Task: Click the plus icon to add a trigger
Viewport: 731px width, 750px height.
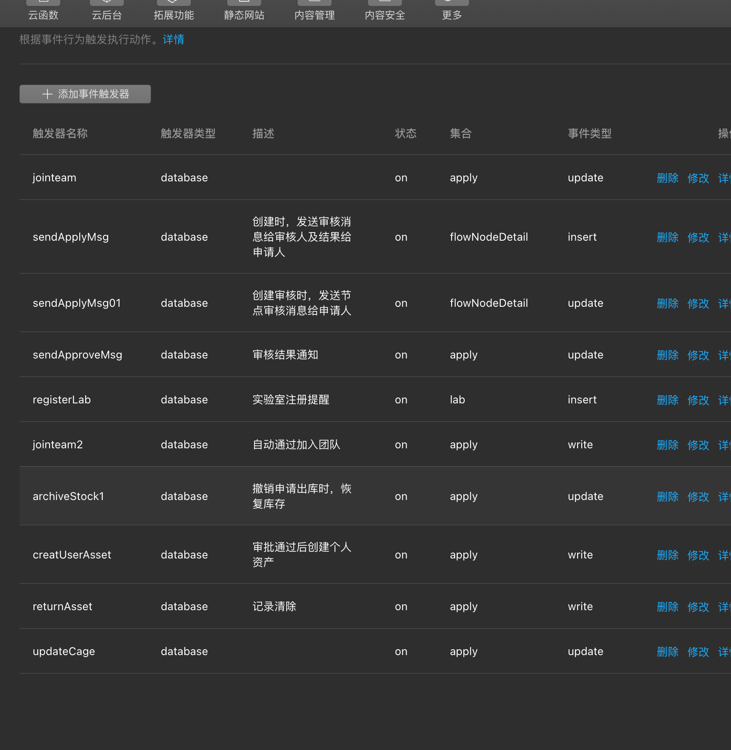Action: [x=47, y=94]
